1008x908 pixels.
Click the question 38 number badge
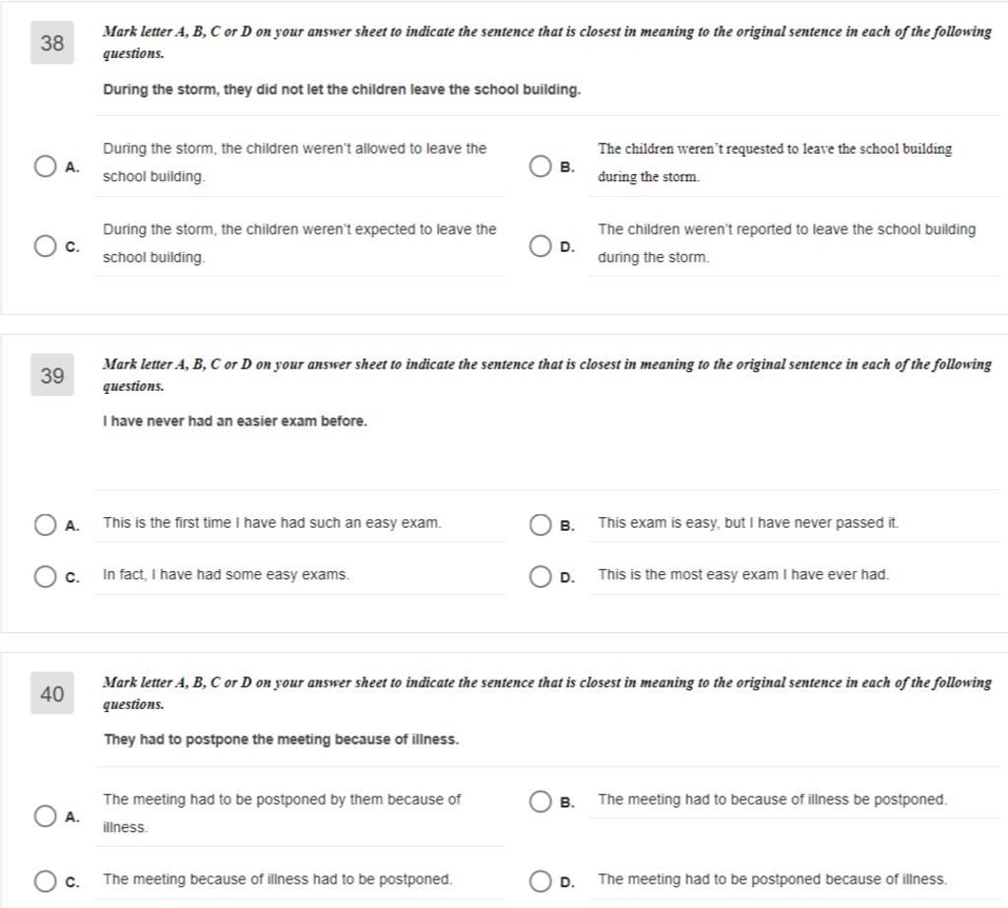click(52, 42)
